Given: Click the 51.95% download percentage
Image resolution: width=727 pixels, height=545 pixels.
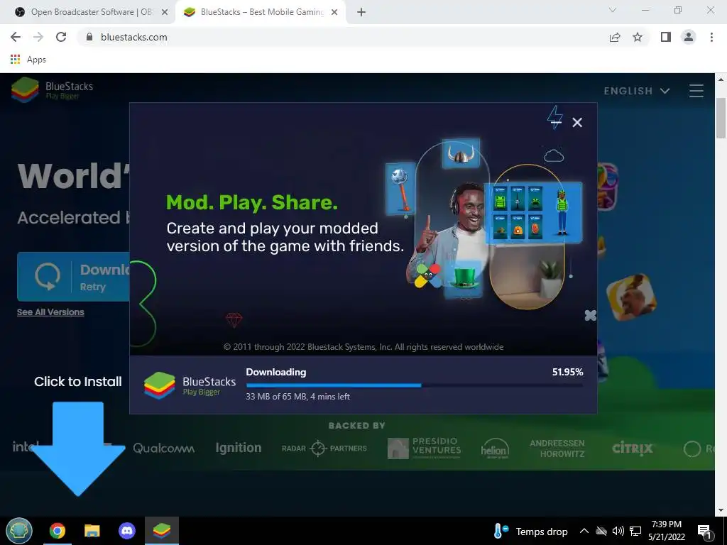Looking at the screenshot, I should coord(567,372).
